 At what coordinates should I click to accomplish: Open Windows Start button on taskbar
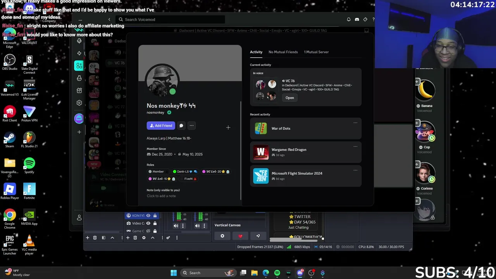coord(174,273)
